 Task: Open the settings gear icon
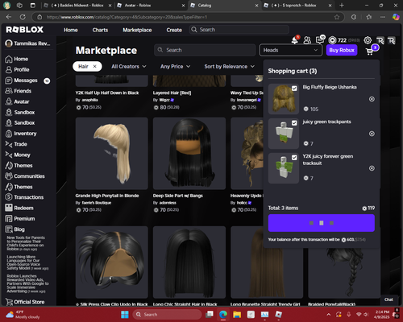(x=368, y=40)
